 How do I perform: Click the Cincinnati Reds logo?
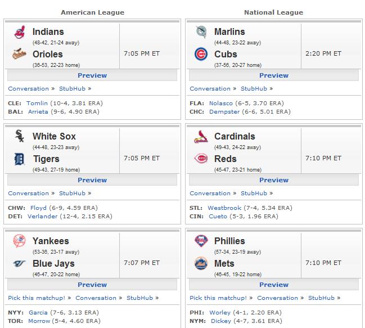pyautogui.click(x=201, y=159)
